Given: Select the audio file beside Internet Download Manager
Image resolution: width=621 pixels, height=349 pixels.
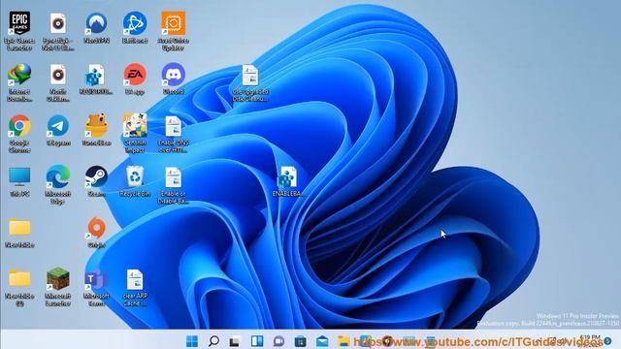Looking at the screenshot, I should click(58, 82).
